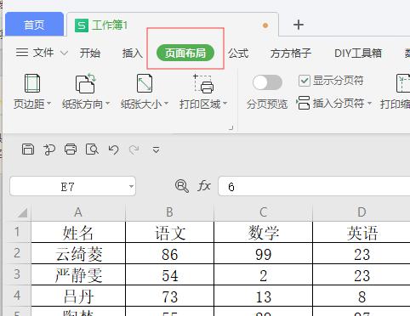Open the 页边距 margins icon
Image resolution: width=410 pixels, height=316 pixels.
coord(32,83)
